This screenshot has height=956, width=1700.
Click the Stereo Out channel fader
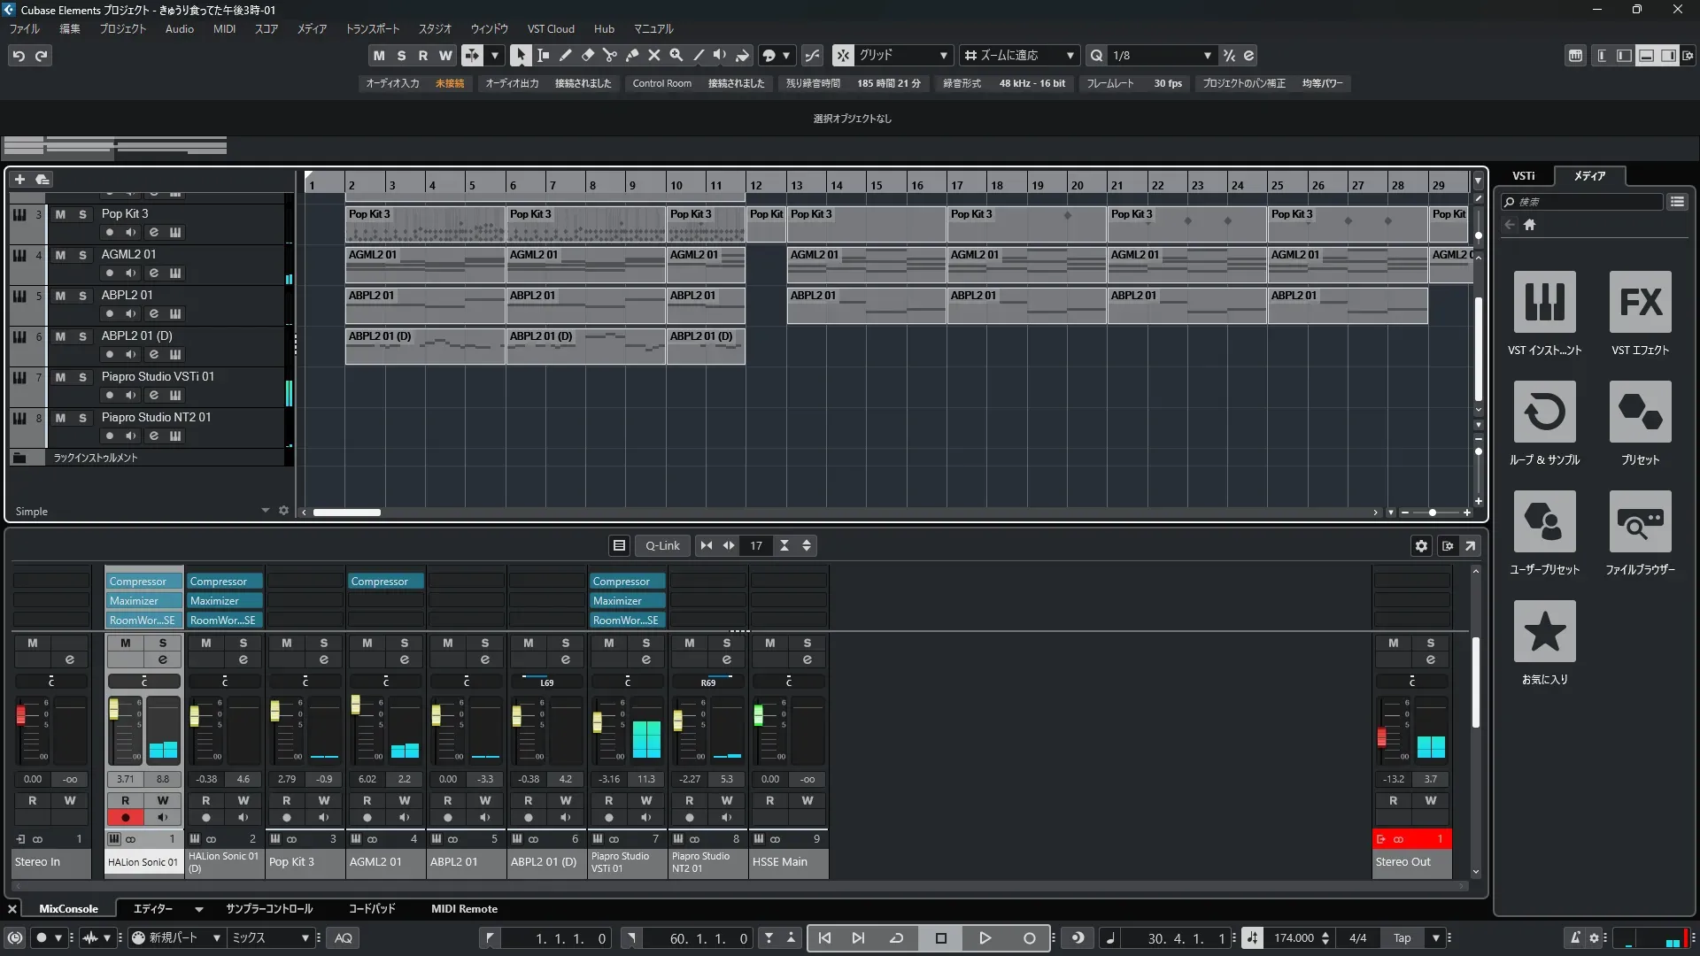tap(1381, 736)
